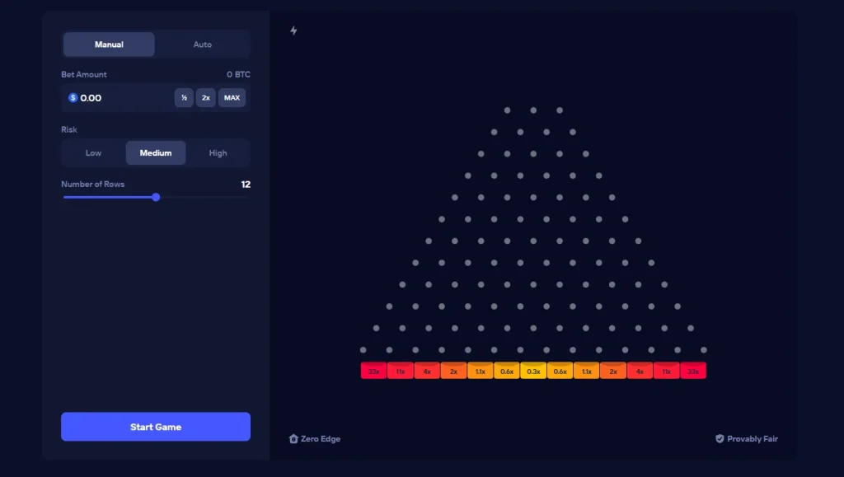The height and width of the screenshot is (477, 844).
Task: Switch to the Auto tab
Action: pos(203,44)
